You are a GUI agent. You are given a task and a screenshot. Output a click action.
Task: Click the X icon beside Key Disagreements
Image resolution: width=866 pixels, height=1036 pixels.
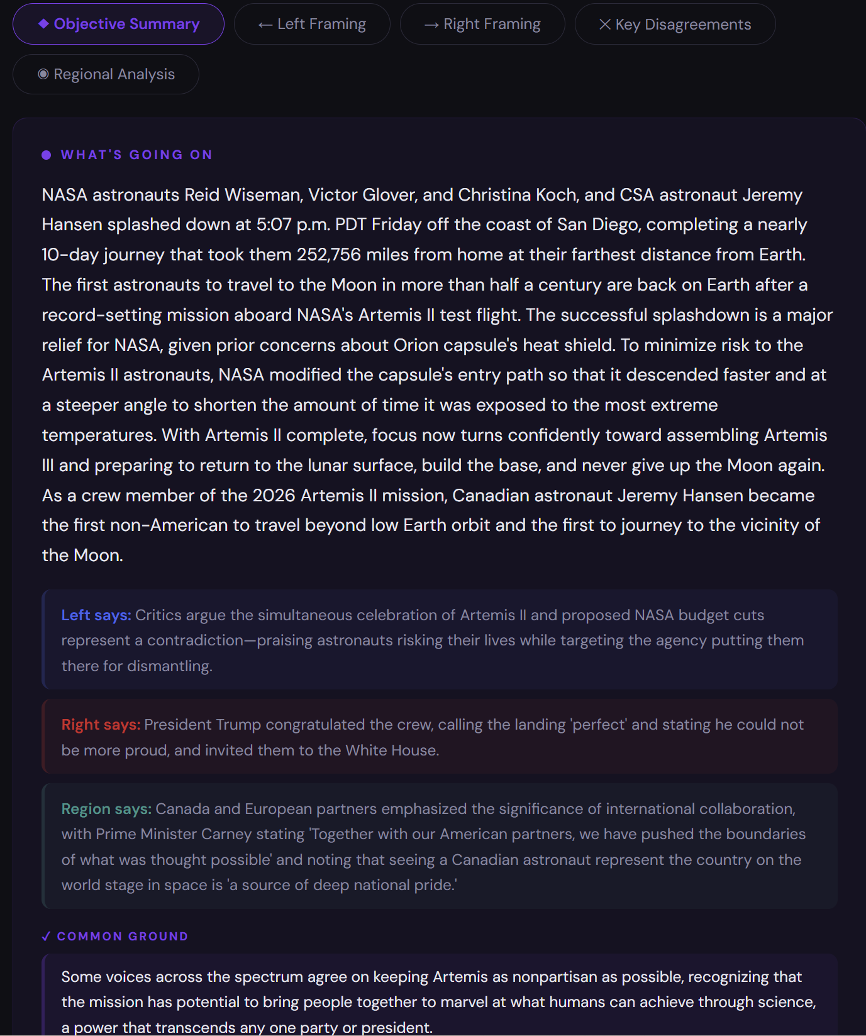click(604, 25)
